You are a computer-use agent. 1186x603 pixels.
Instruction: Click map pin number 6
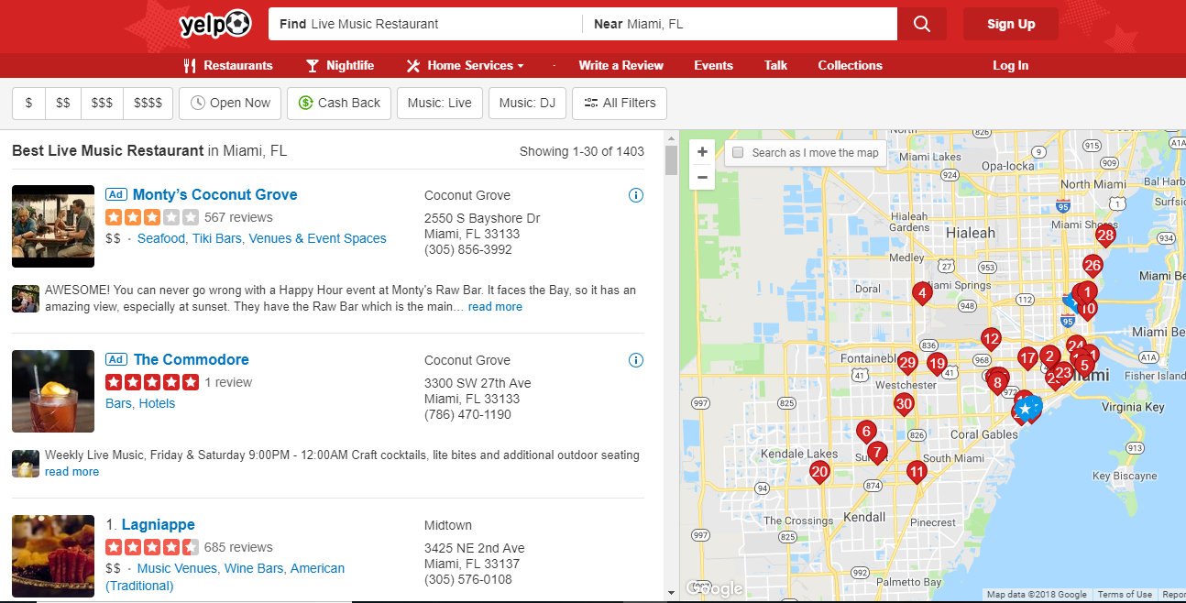tap(865, 431)
